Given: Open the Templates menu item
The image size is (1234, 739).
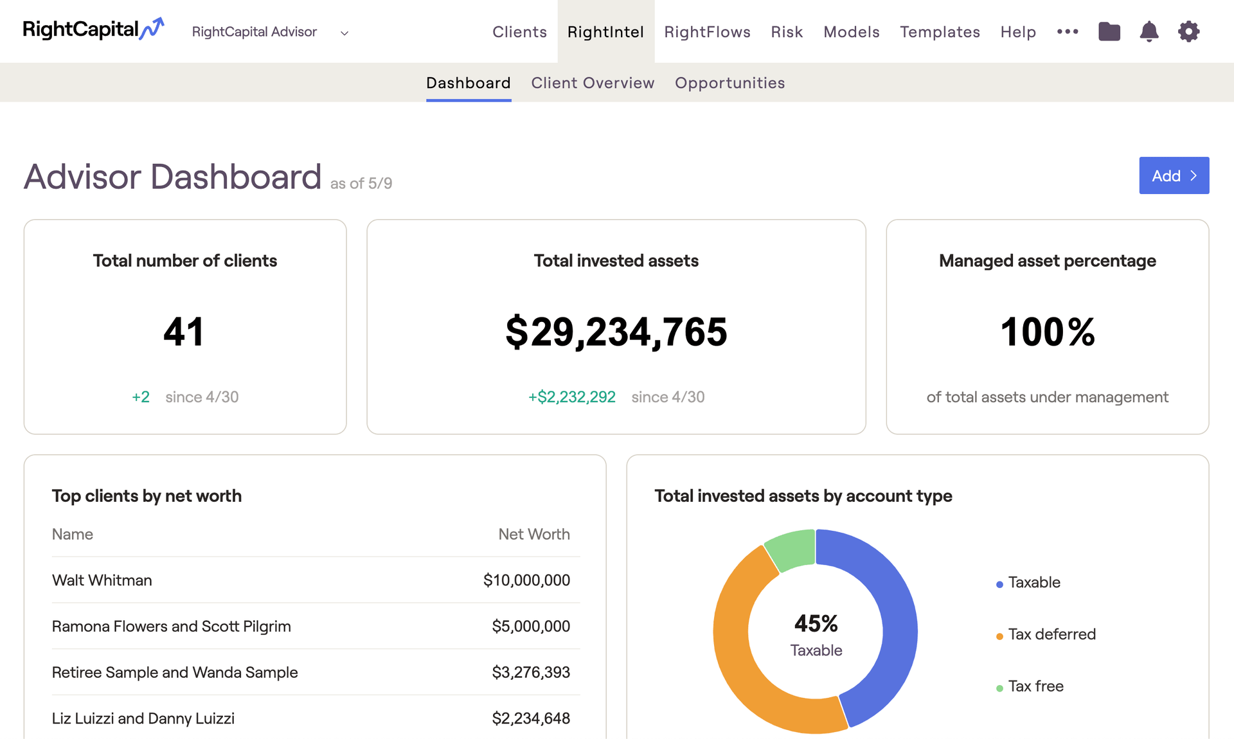Looking at the screenshot, I should [x=940, y=31].
